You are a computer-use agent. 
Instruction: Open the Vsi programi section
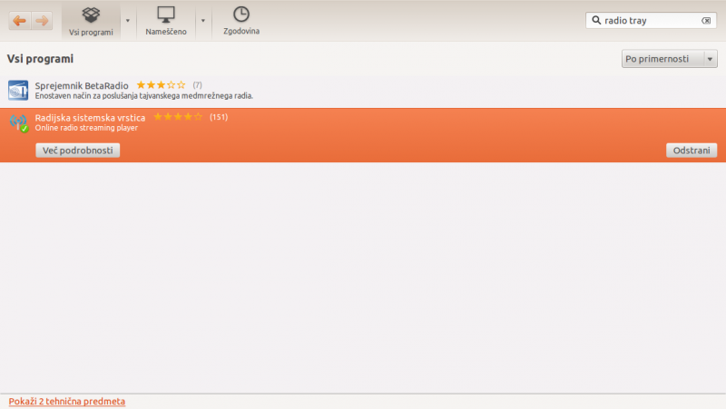(91, 21)
